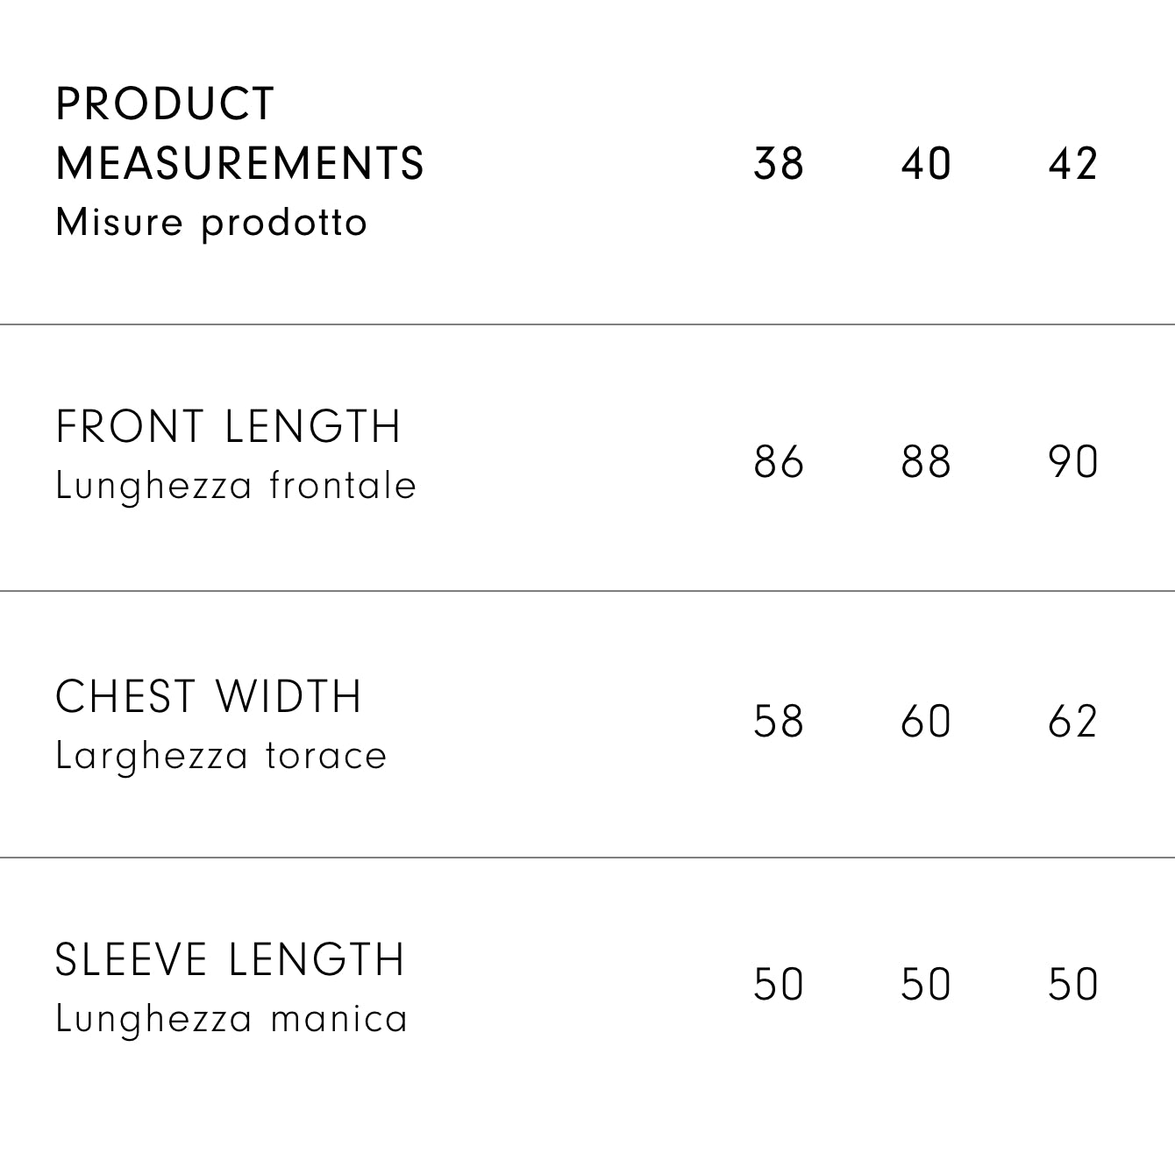This screenshot has height=1175, width=1175.
Task: Pick sleeve length value for size 42
Action: pyautogui.click(x=1072, y=984)
